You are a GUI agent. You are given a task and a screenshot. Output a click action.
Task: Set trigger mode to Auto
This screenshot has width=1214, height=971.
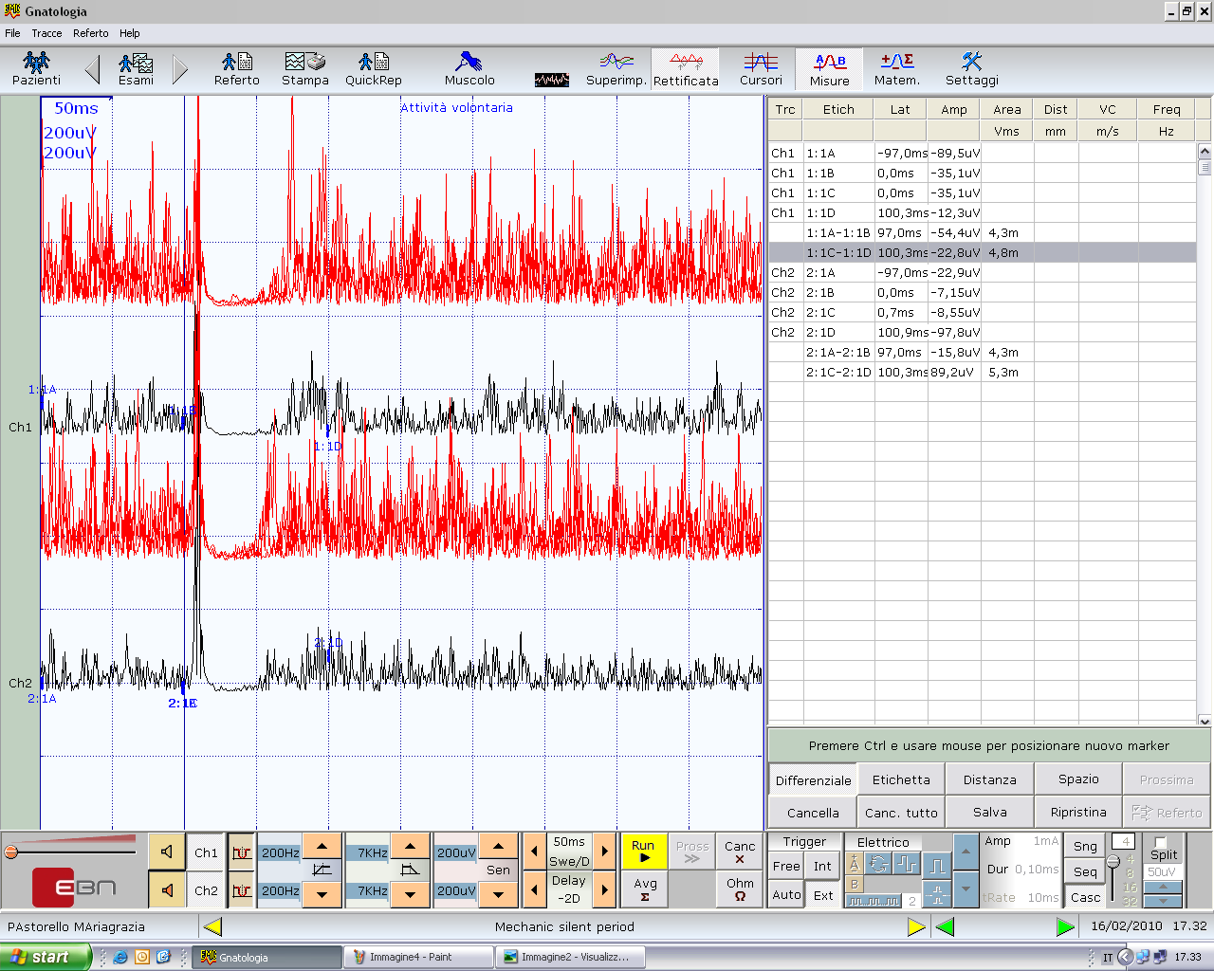(x=786, y=894)
